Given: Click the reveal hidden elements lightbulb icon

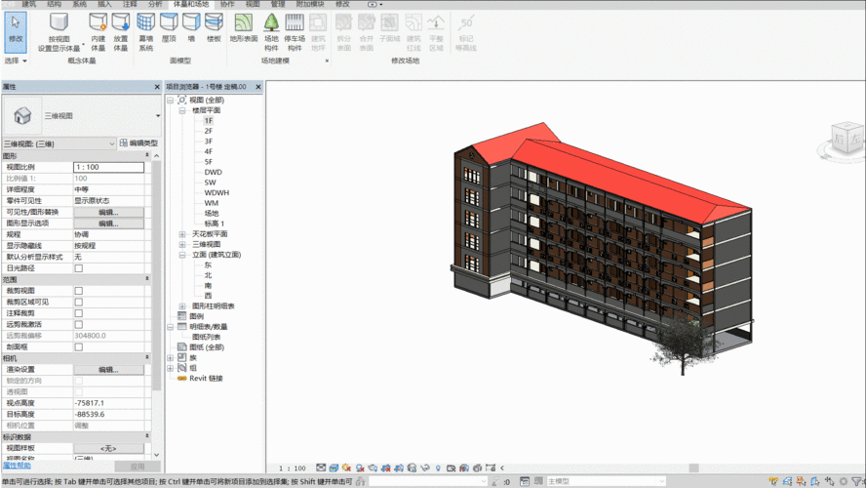Looking at the screenshot, I should [x=438, y=468].
